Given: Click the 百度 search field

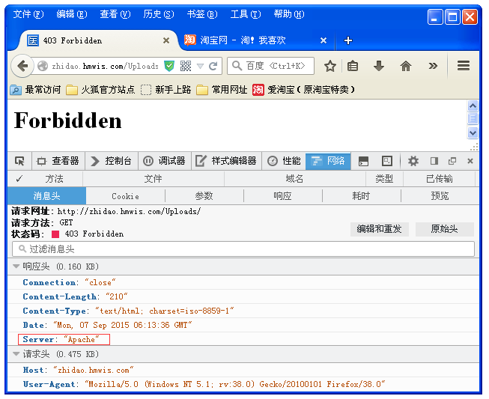Looking at the screenshot, I should click(x=270, y=66).
